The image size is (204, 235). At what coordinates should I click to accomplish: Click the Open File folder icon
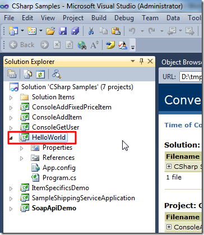point(50,31)
